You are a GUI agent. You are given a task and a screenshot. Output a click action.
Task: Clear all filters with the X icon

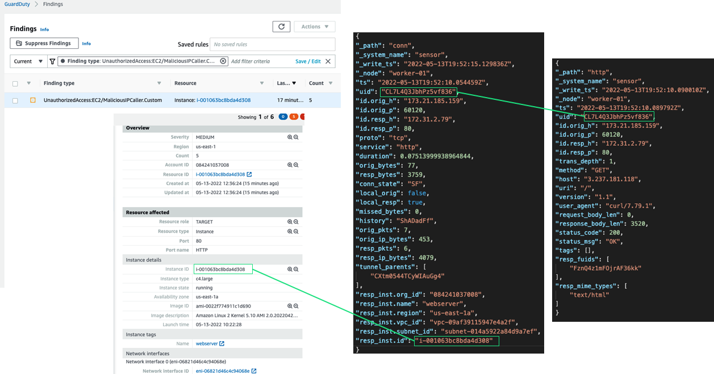[328, 61]
